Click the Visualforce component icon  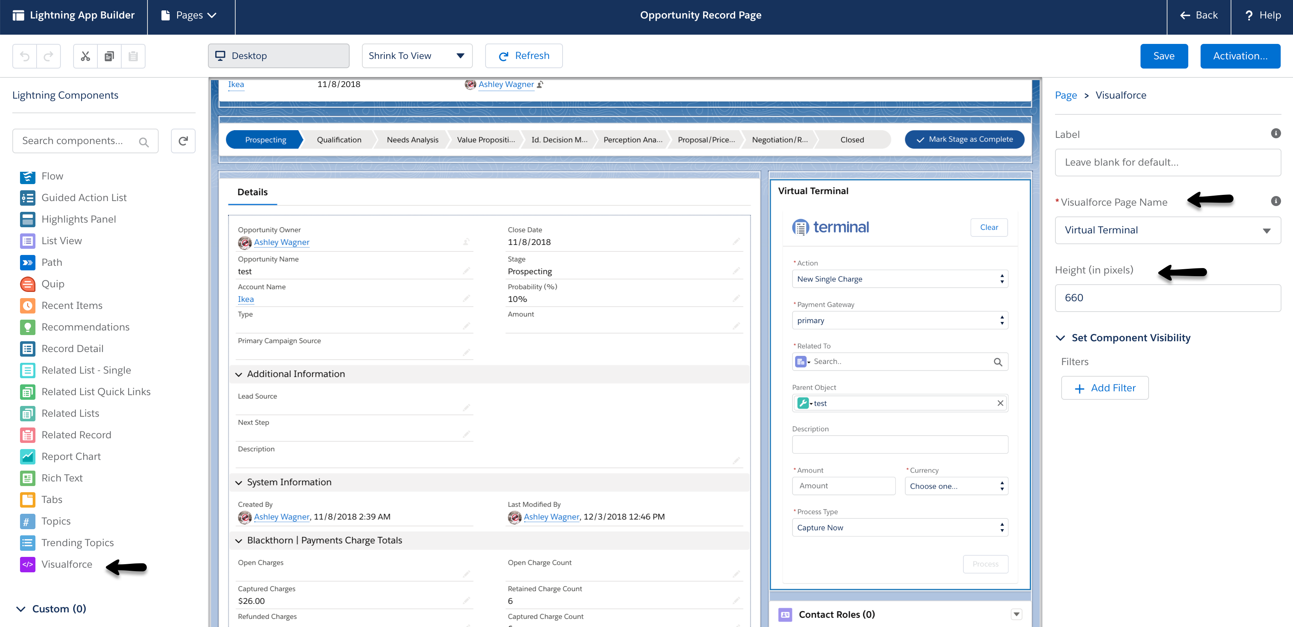(x=28, y=564)
